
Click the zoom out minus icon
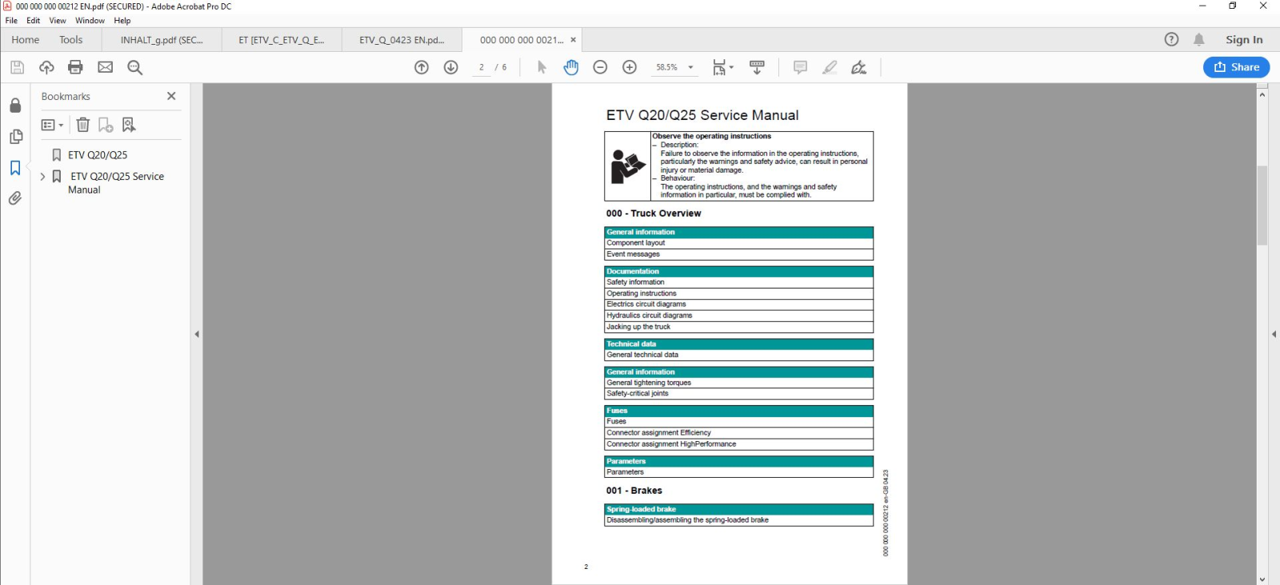point(600,67)
